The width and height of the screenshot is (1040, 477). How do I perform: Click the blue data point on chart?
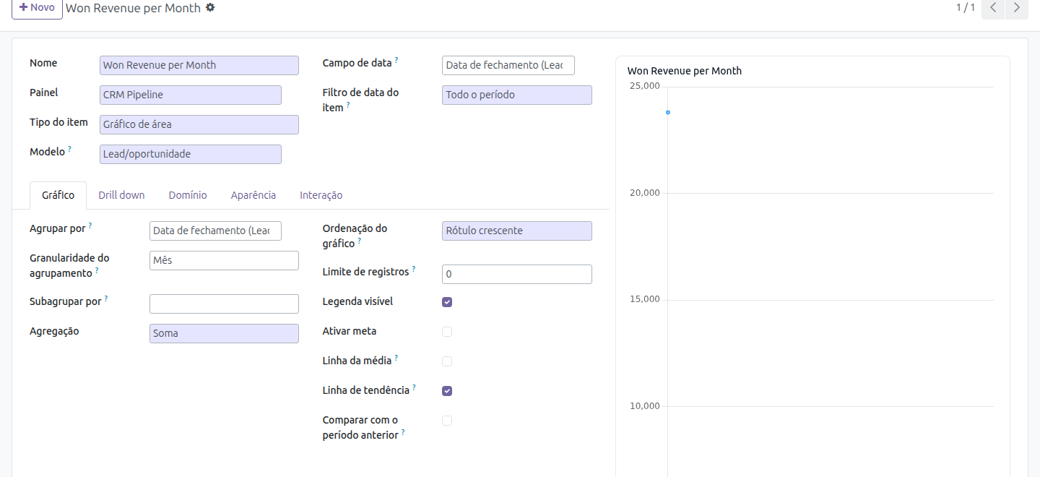tap(668, 112)
